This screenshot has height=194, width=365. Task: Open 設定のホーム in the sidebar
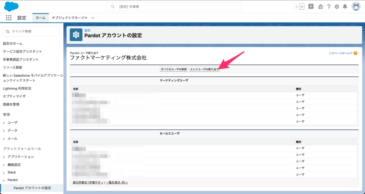pos(12,44)
